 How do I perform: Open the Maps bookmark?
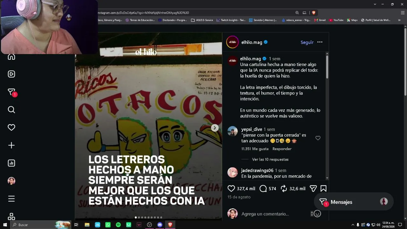352,20
